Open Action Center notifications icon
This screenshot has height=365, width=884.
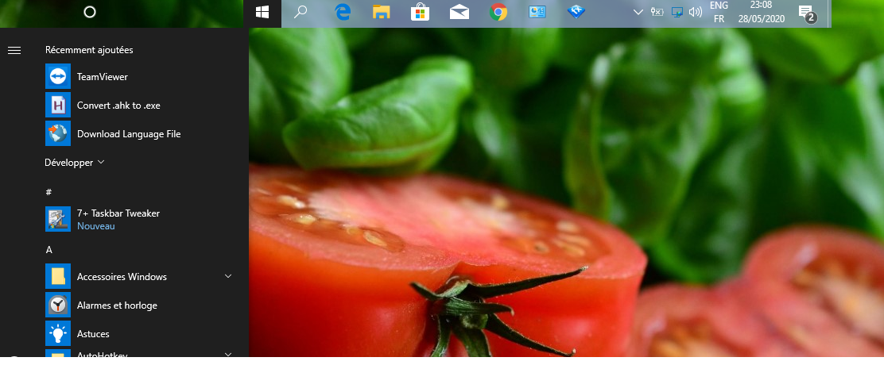[x=807, y=13]
